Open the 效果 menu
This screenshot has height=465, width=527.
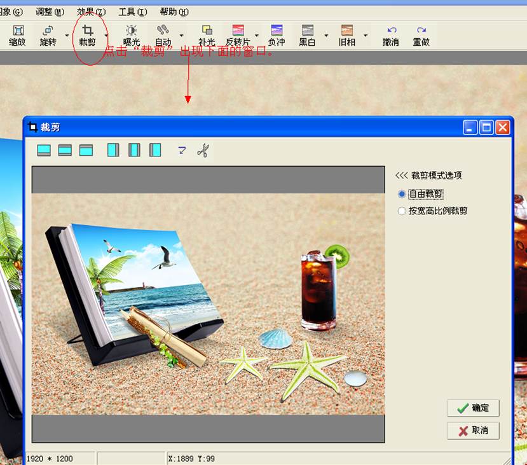(x=91, y=12)
